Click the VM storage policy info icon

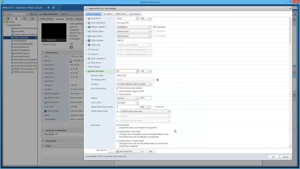click(157, 80)
